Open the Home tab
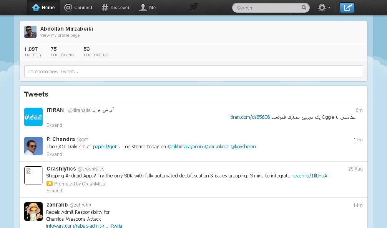 click(x=43, y=8)
